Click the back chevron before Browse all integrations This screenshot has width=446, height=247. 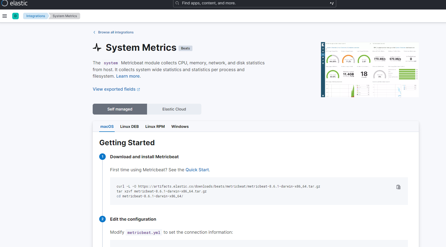coord(94,32)
